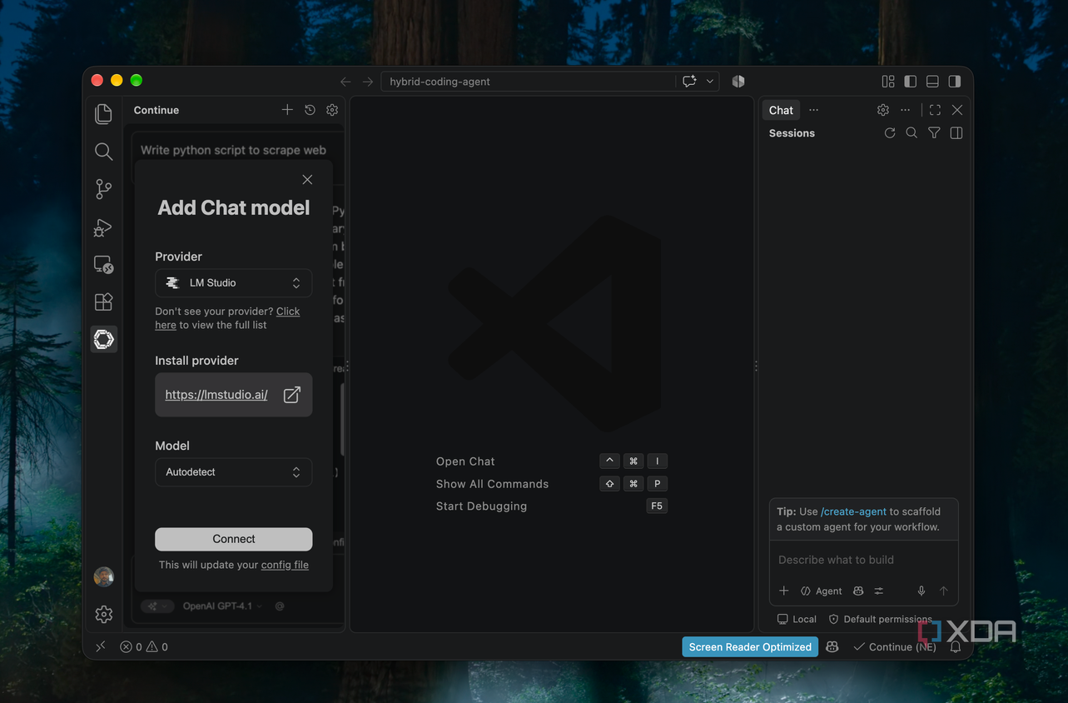The image size is (1068, 703).
Task: Select the Chat tab
Action: [x=781, y=110]
